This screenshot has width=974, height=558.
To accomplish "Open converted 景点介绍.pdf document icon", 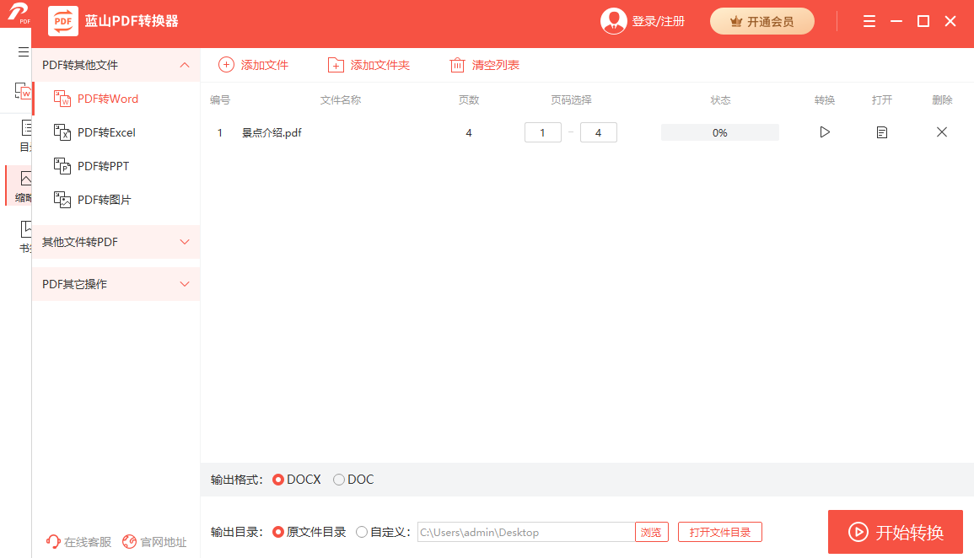I will [x=881, y=132].
